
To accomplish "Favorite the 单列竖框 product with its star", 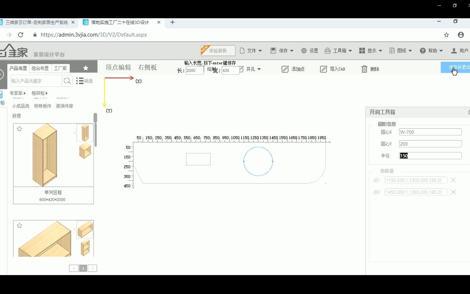I will pyautogui.click(x=20, y=128).
